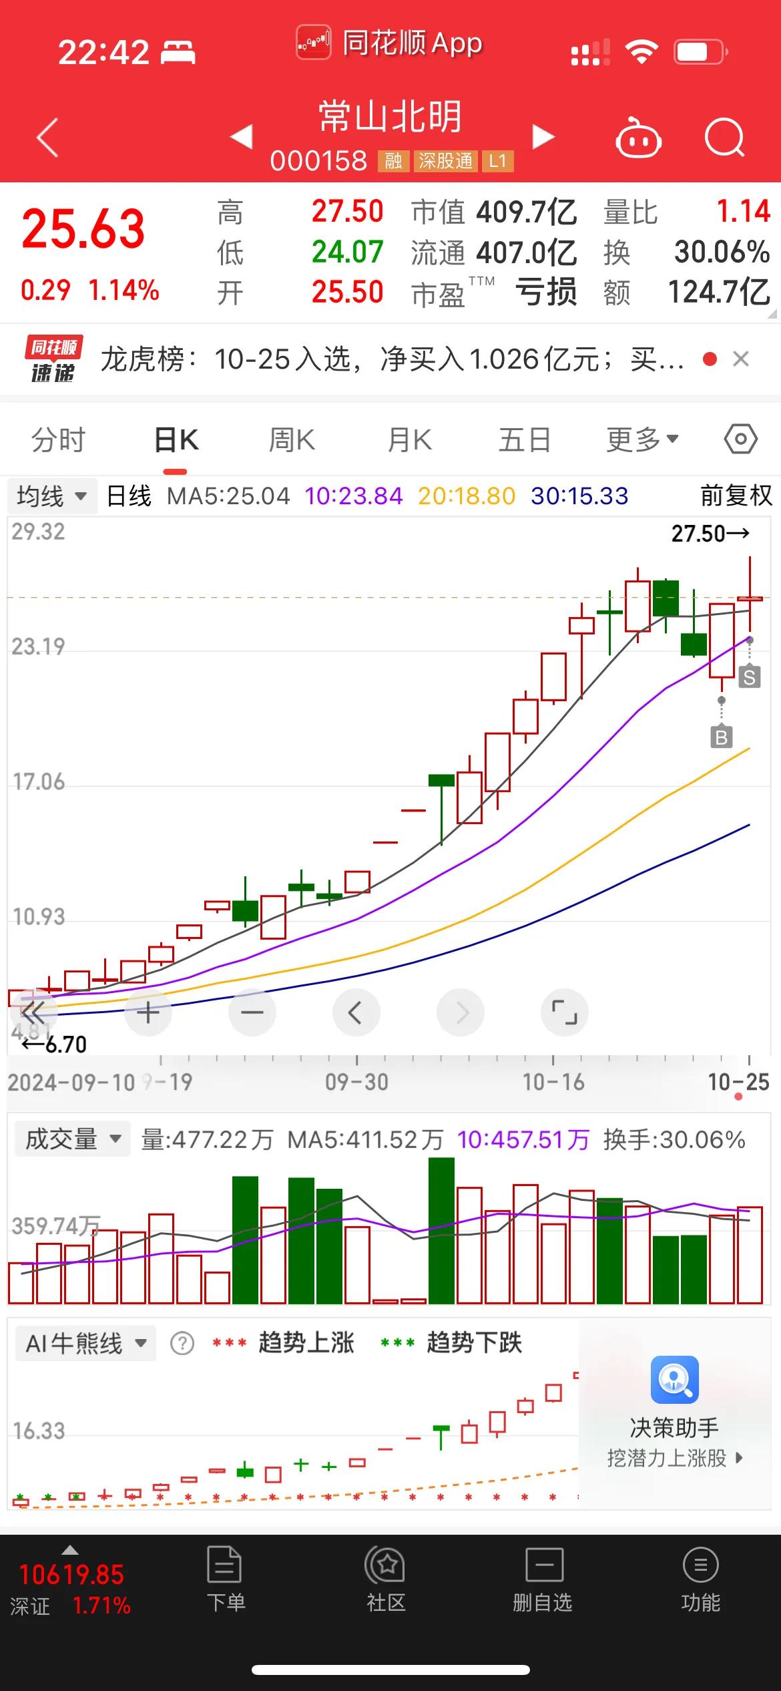Zoom out chart with minus button
781x1691 pixels.
252,1012
